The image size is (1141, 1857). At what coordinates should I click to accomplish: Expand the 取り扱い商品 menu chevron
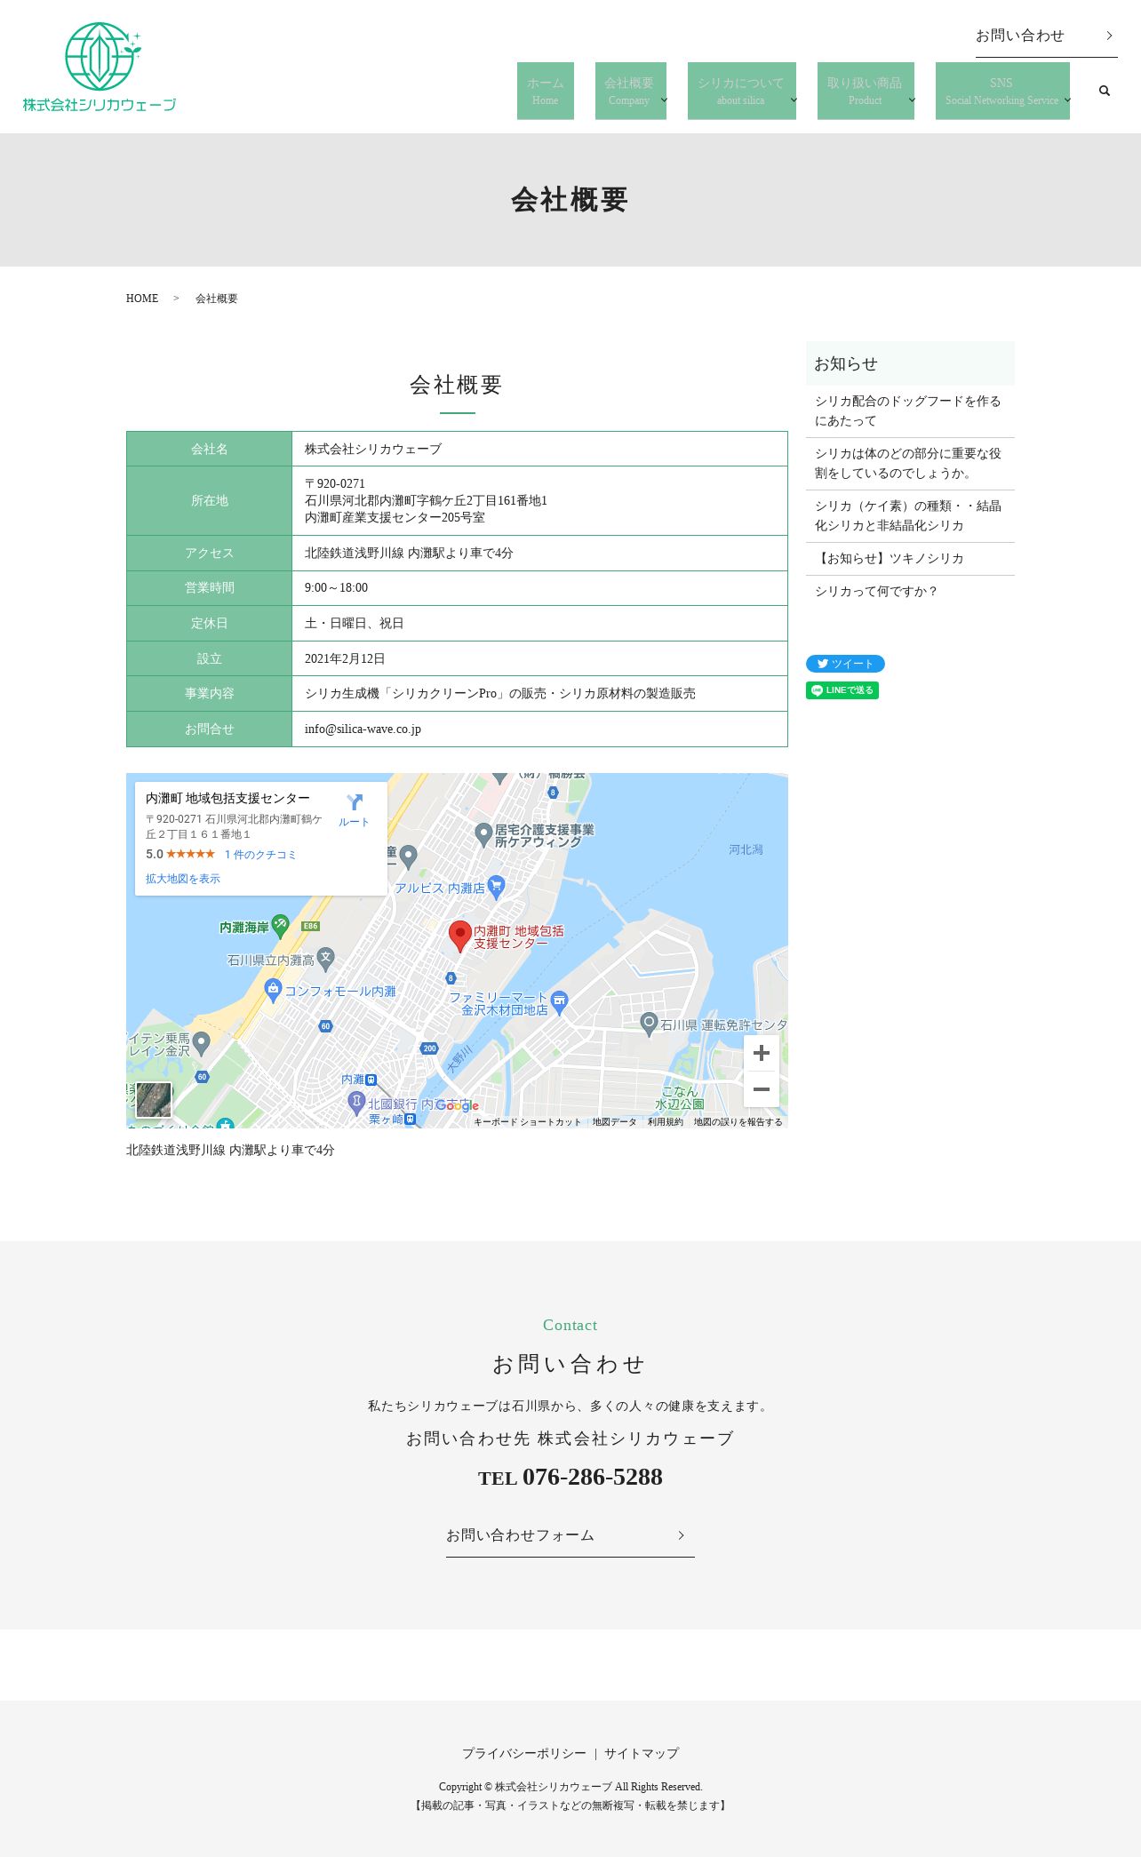point(912,100)
